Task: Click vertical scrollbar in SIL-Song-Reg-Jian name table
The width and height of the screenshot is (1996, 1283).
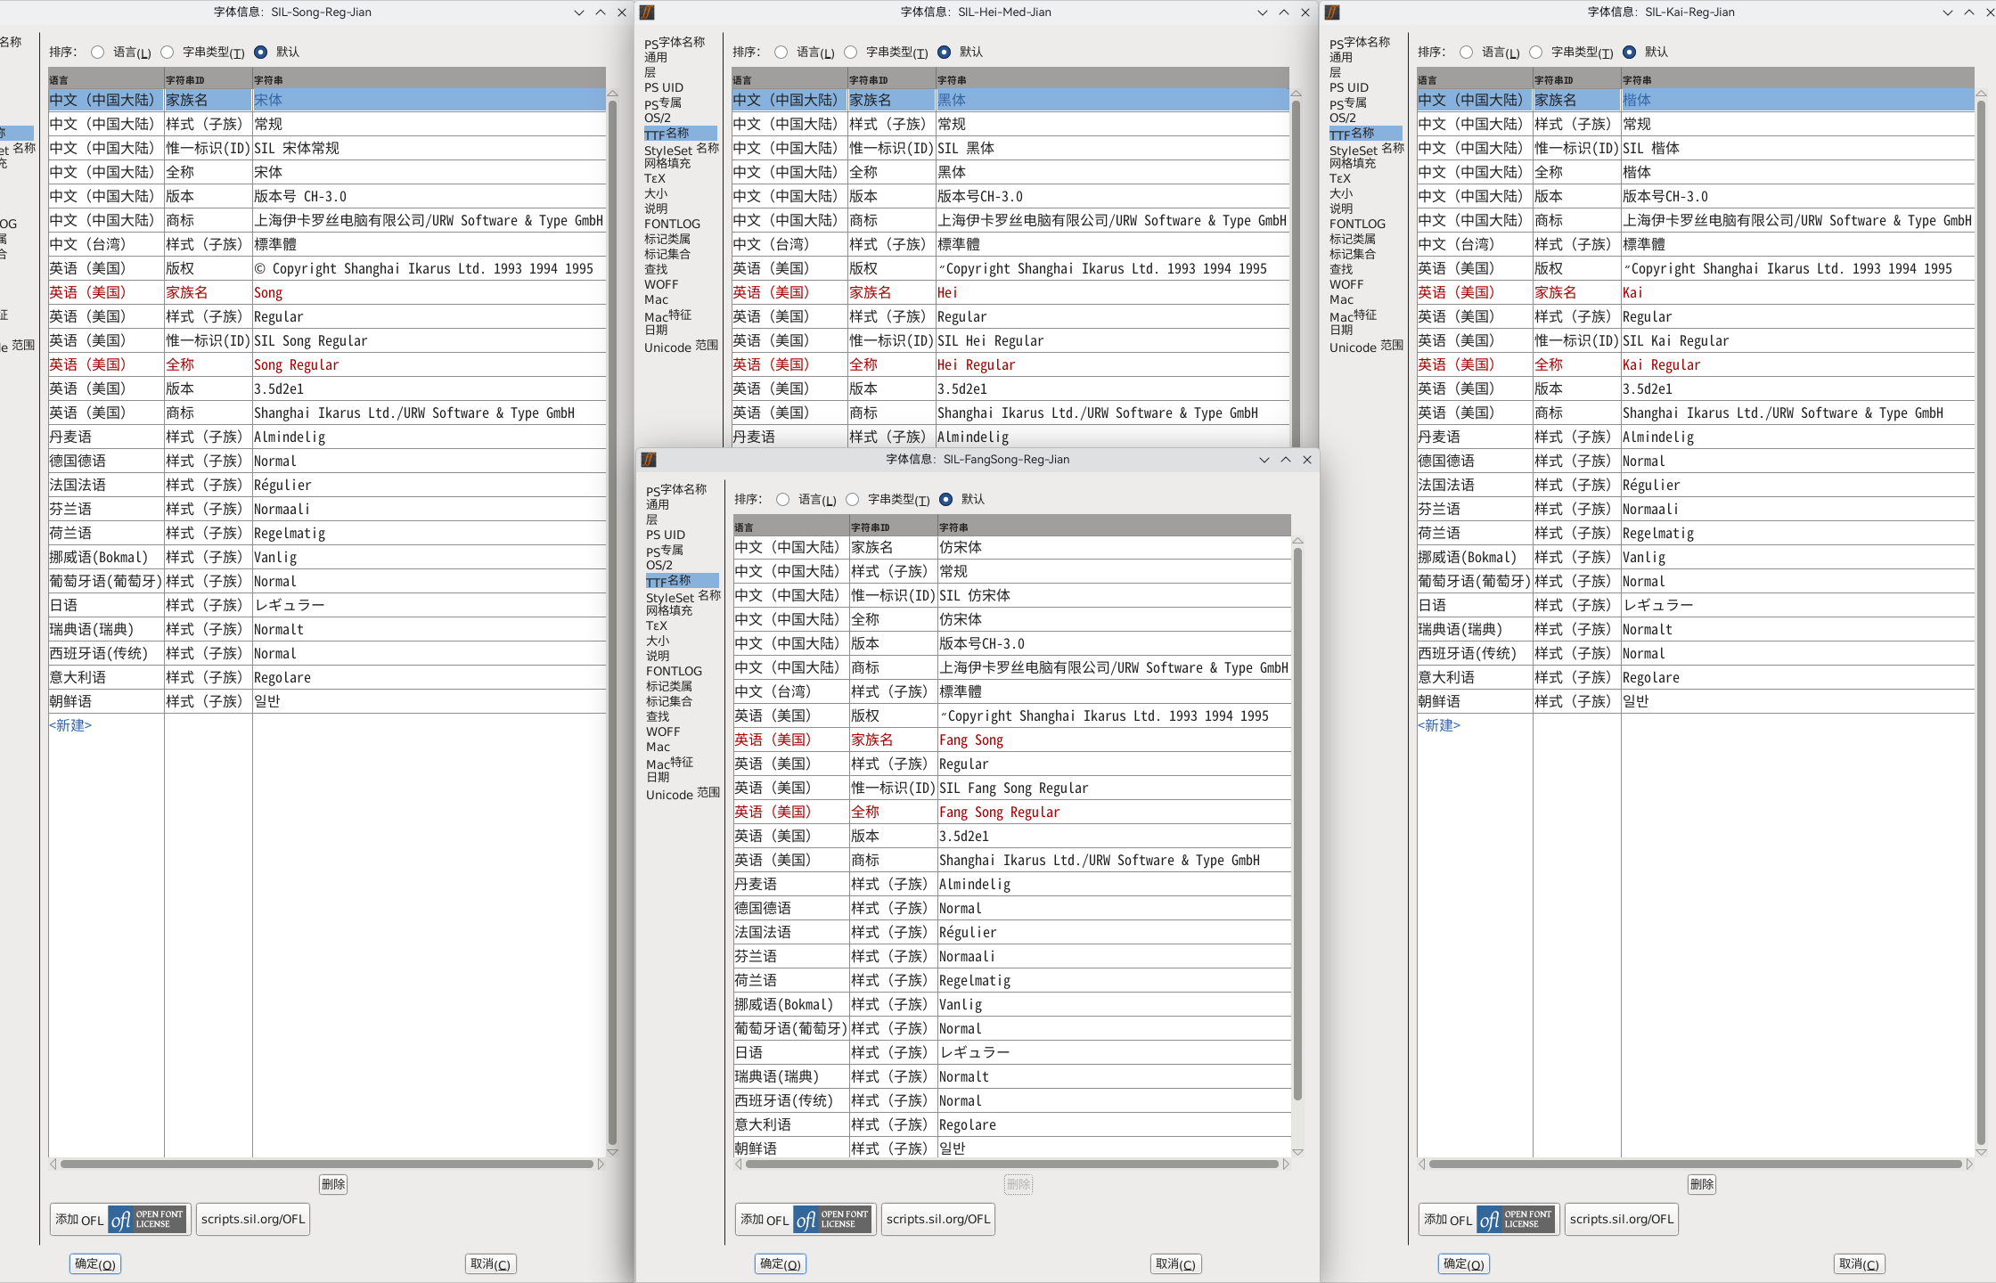Action: (612, 624)
